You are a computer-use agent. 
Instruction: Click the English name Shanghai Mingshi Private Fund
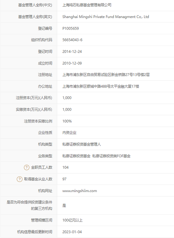[88, 17]
